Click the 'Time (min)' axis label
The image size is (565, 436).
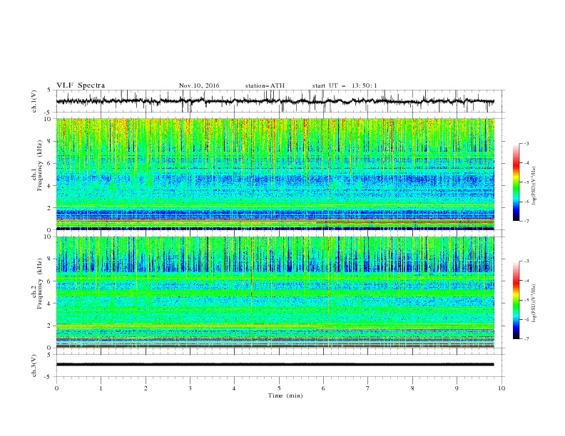(285, 395)
